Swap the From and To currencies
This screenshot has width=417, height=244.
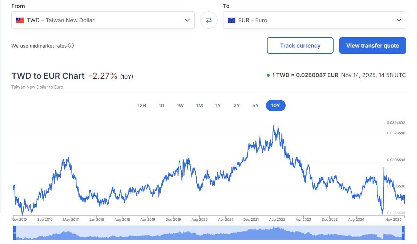click(x=209, y=20)
